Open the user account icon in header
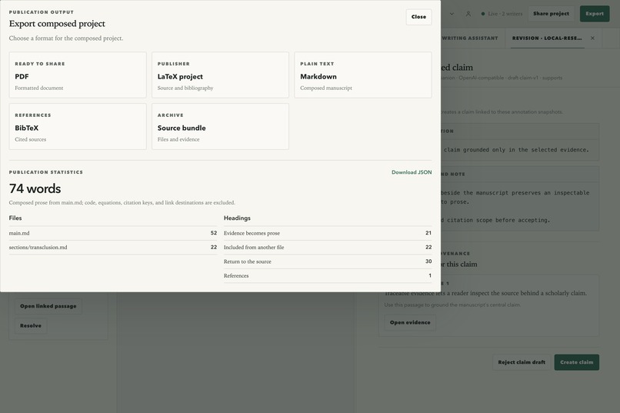Viewport: 620px width, 413px height. tap(468, 14)
